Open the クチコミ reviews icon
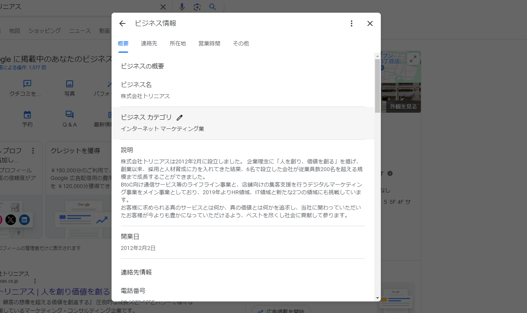 click(27, 83)
